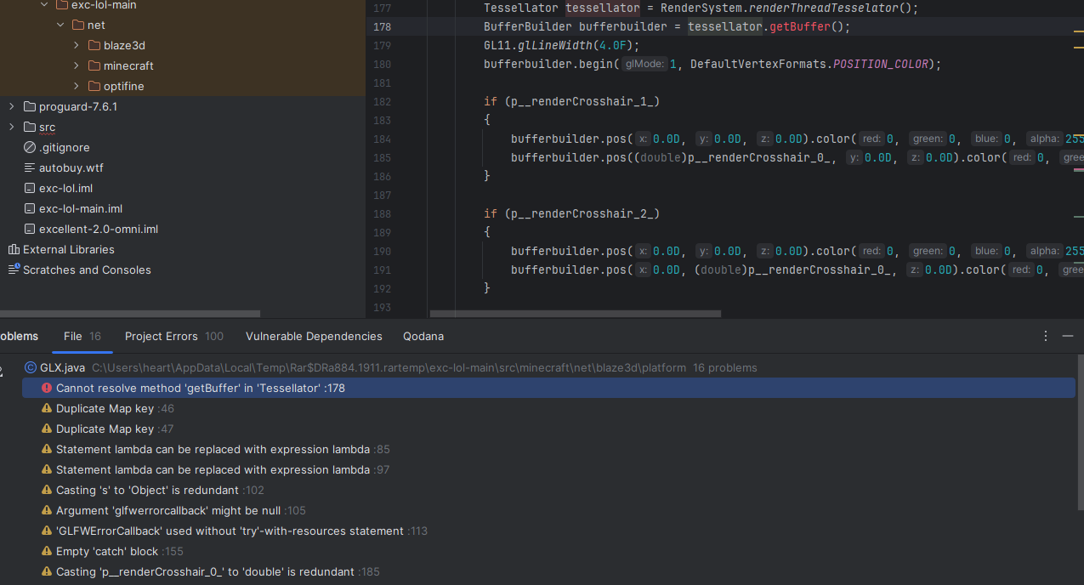Open the Qodana tab

(423, 336)
